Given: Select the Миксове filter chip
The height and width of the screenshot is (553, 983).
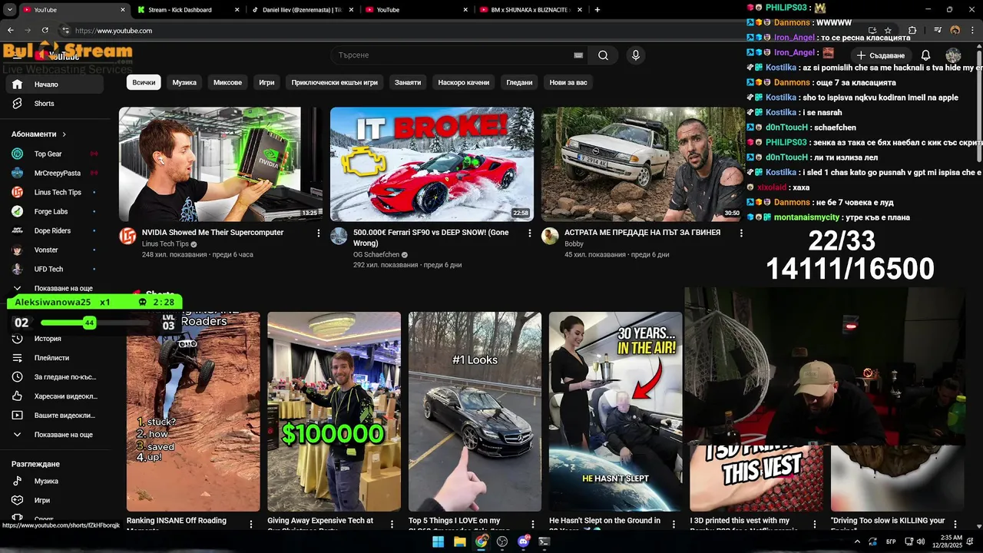Looking at the screenshot, I should click(x=227, y=82).
